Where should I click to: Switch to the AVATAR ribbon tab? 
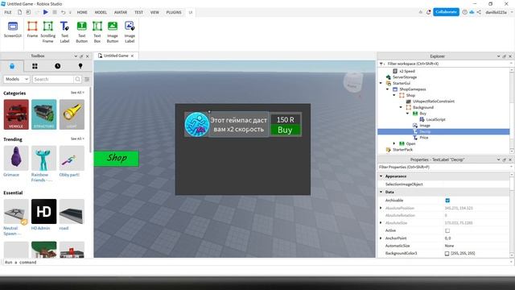pyautogui.click(x=121, y=12)
